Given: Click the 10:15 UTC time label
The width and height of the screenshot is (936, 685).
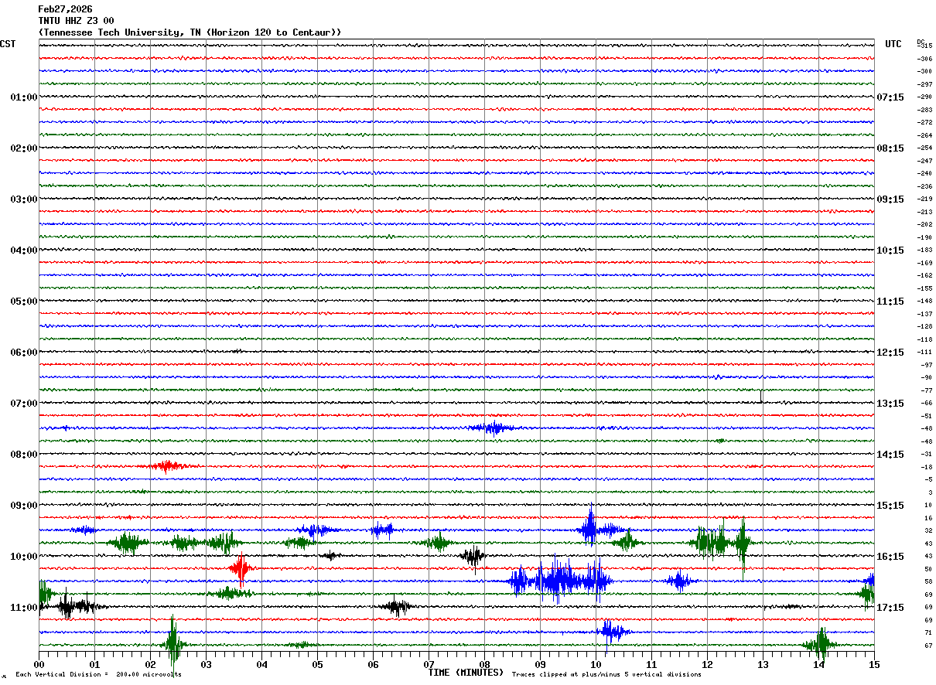Looking at the screenshot, I should (x=890, y=250).
